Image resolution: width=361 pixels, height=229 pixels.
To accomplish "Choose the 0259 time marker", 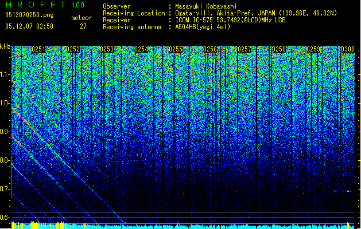I will click(x=313, y=49).
